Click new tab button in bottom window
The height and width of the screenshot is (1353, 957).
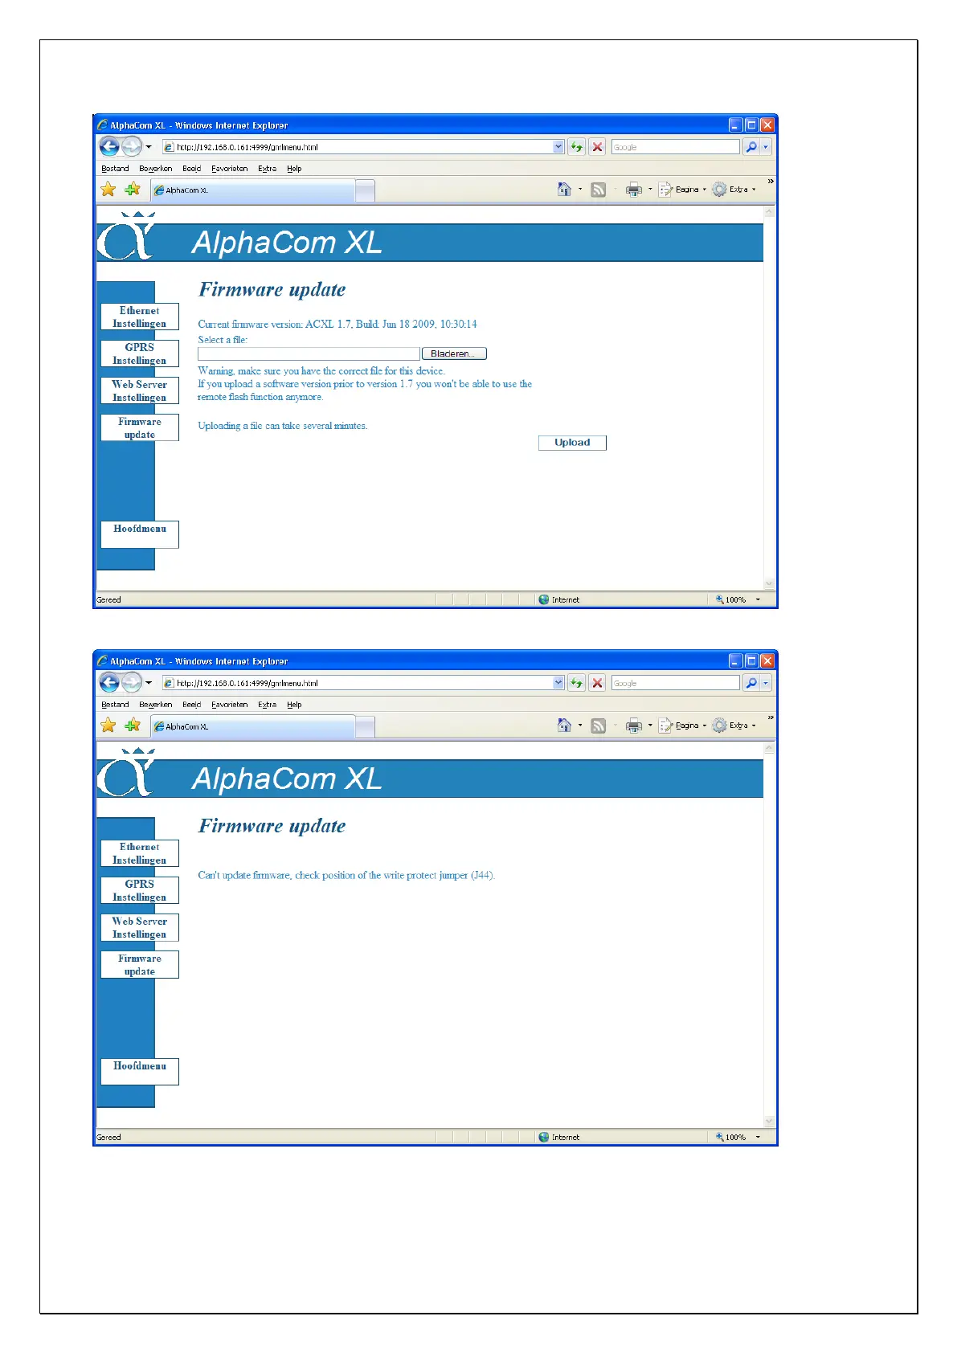[365, 726]
